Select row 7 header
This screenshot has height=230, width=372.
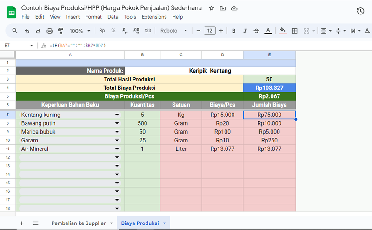pos(8,115)
